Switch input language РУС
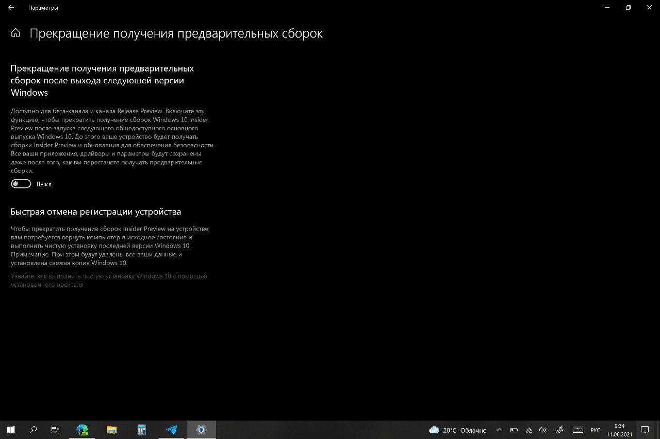The height and width of the screenshot is (439, 660). tap(595, 430)
